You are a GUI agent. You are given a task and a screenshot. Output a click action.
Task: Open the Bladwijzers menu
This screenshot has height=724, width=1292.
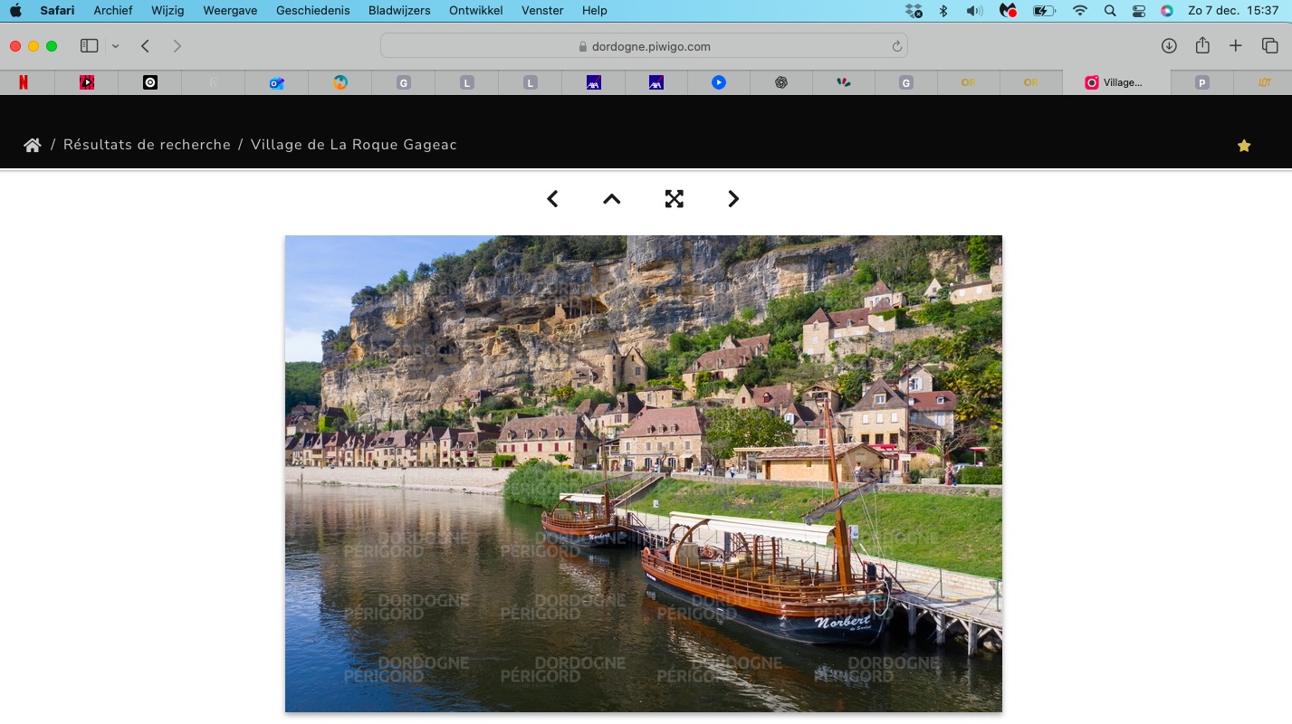(x=399, y=10)
